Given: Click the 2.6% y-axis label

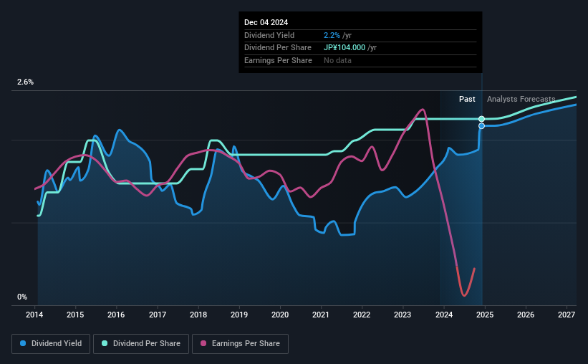Looking at the screenshot, I should coord(25,82).
